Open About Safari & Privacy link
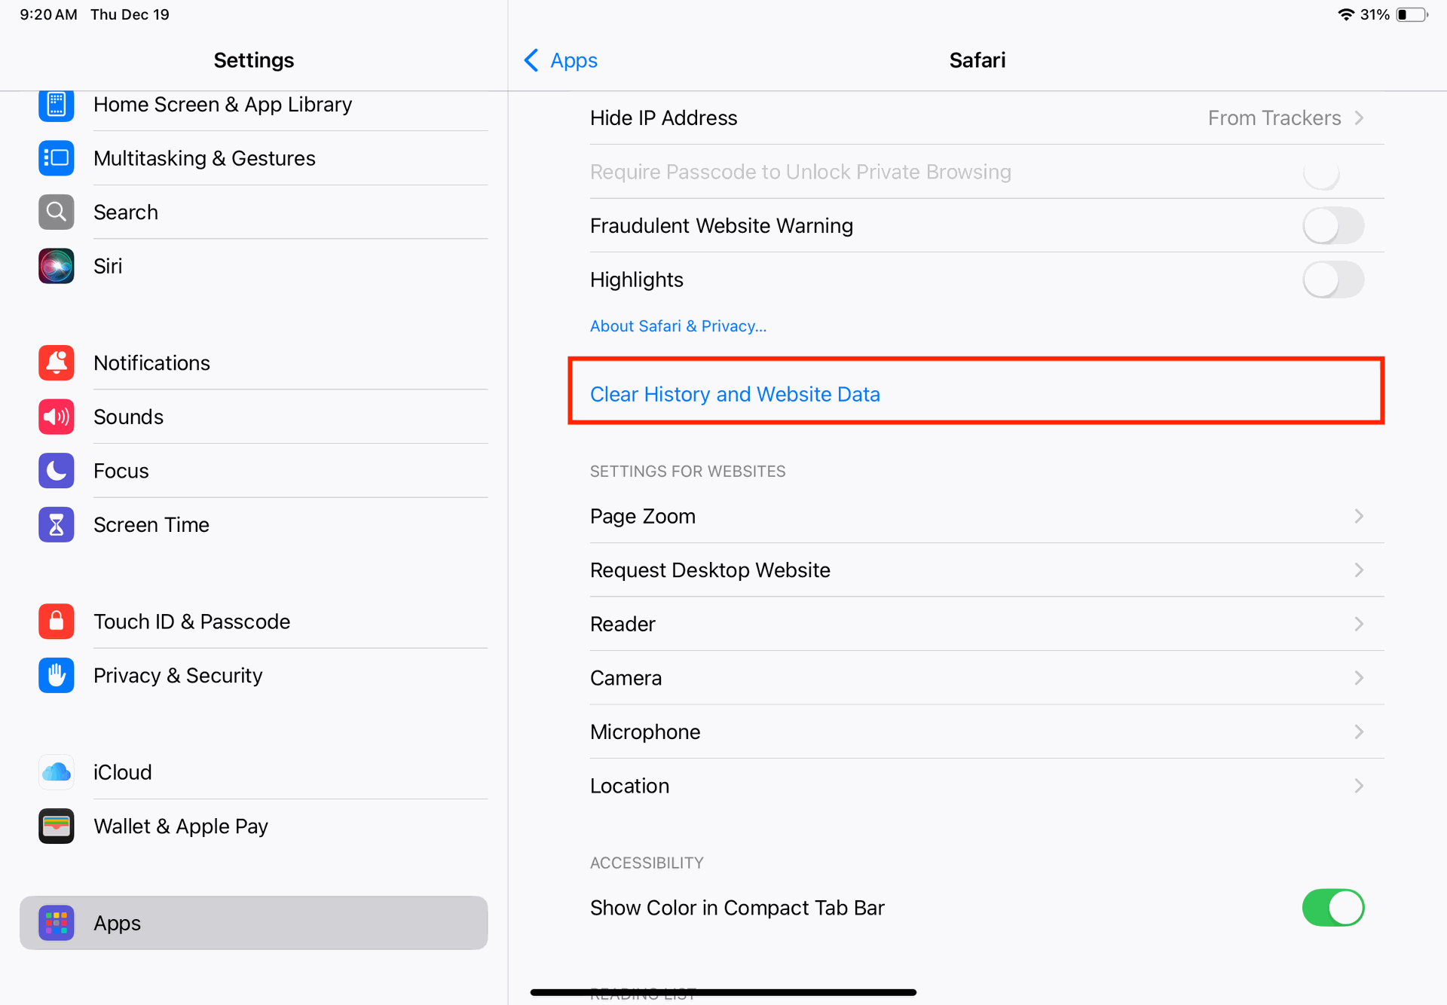Screen dimensions: 1447x1005 tap(678, 326)
